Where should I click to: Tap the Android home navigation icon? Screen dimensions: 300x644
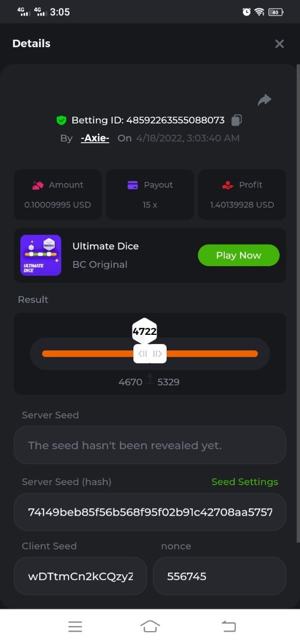[x=150, y=626]
